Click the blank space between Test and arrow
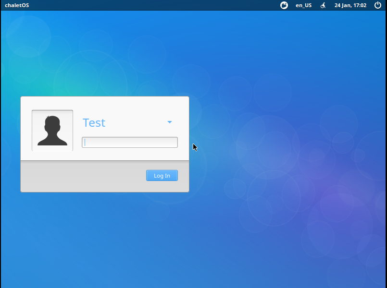 pos(135,123)
